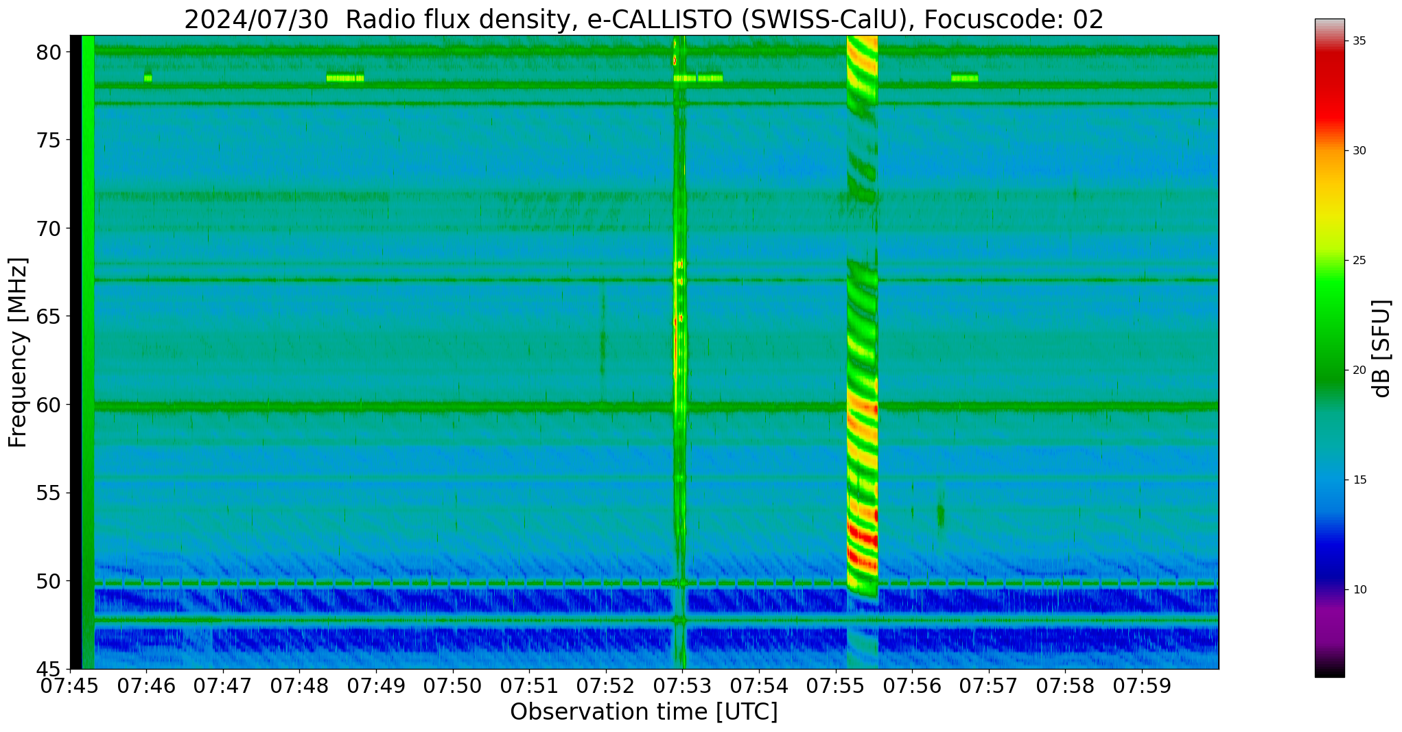1402x732 pixels.
Task: Click the 07:49 time tick label
Action: [376, 687]
